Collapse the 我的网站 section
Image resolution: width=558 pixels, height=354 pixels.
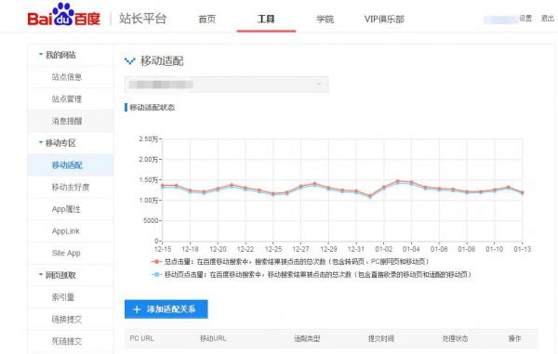point(41,55)
